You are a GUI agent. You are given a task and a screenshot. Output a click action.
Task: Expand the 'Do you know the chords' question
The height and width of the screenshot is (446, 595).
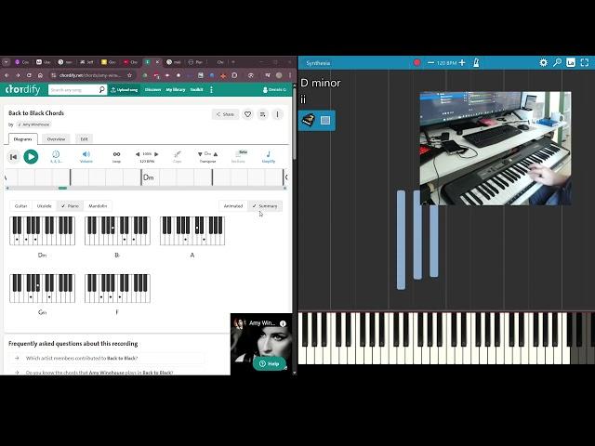tap(106, 373)
